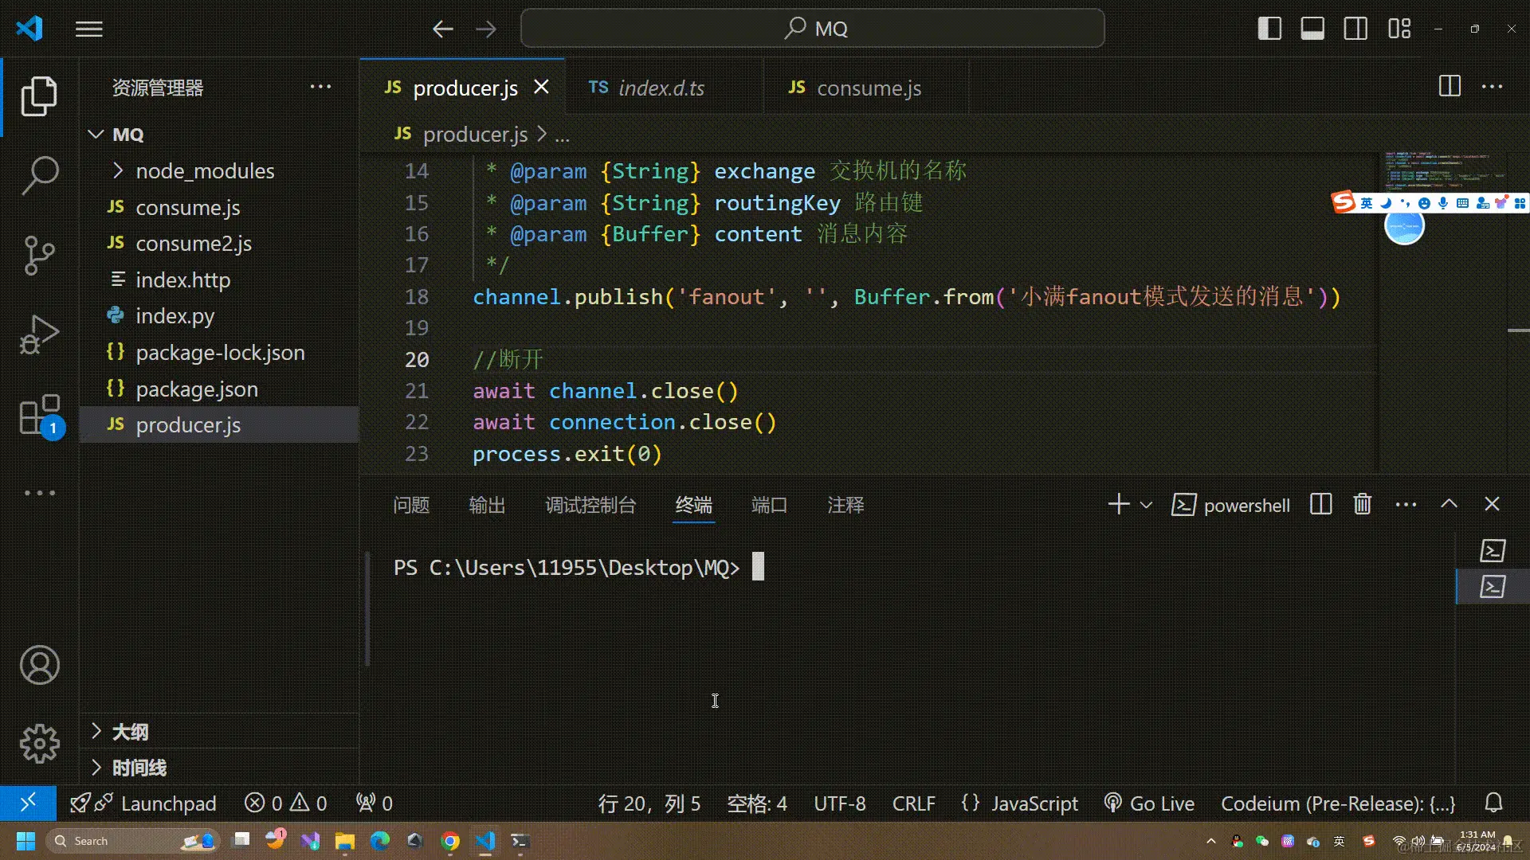Open the Source Control view
1530x860 pixels.
(x=39, y=255)
